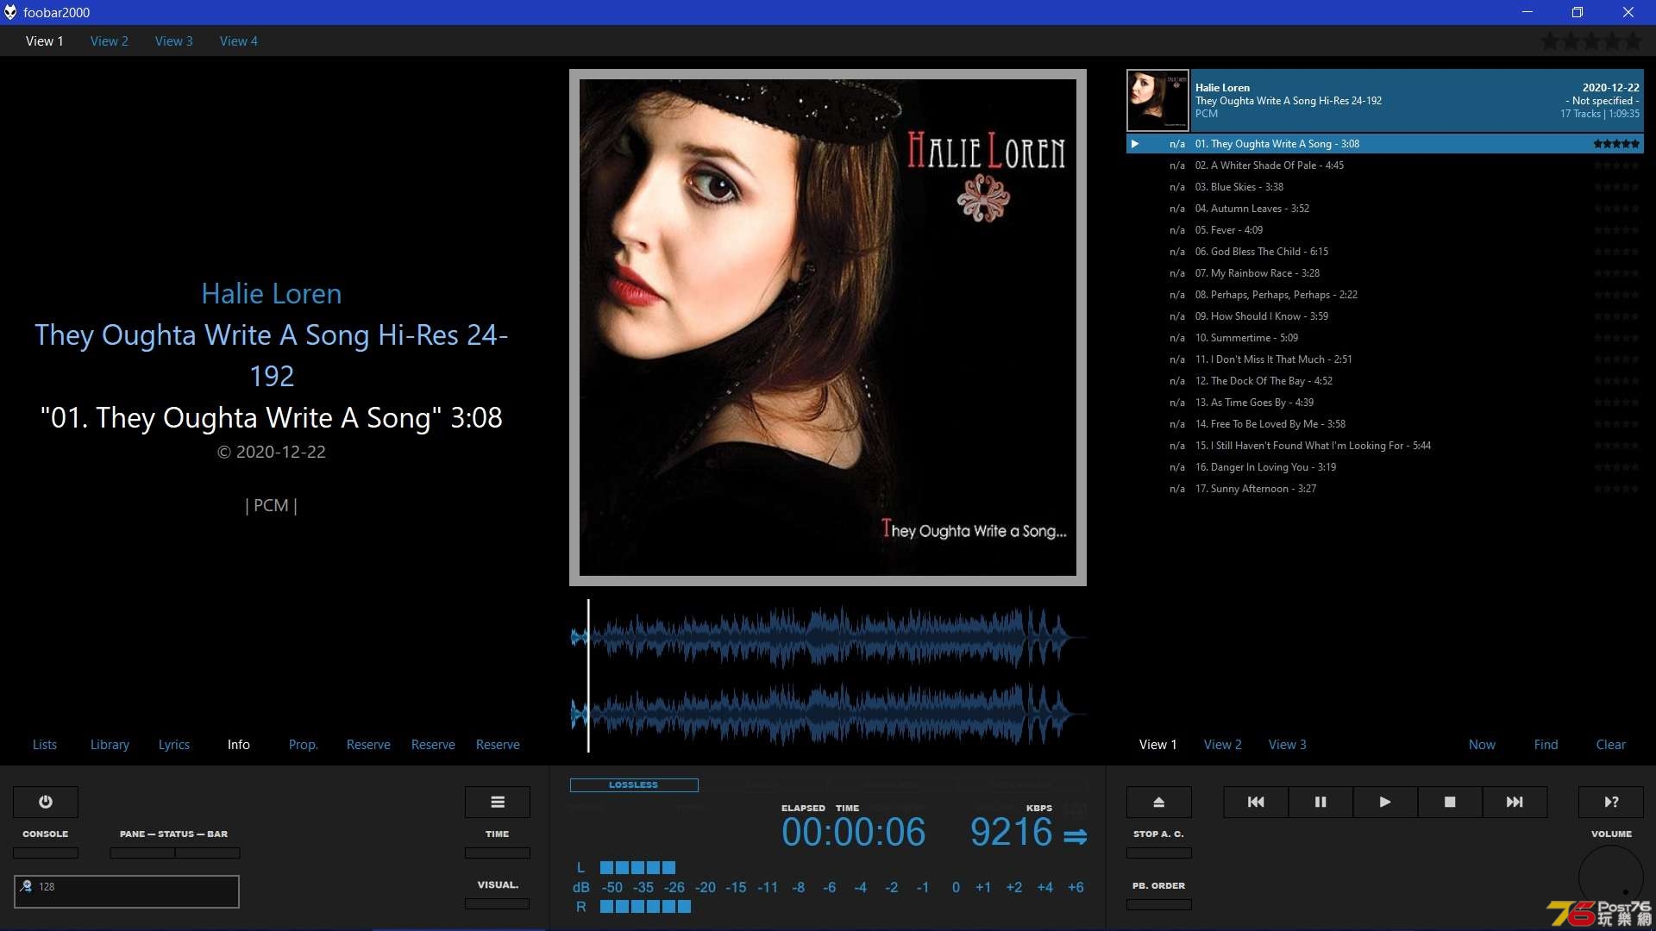Open the Library panel tab
The height and width of the screenshot is (931, 1656).
110,744
